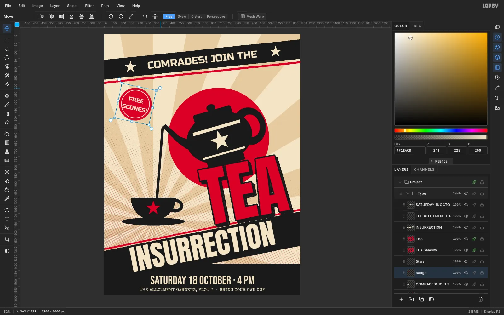The width and height of the screenshot is (504, 315).
Task: Select the Paint Bucket tool
Action: click(7, 134)
